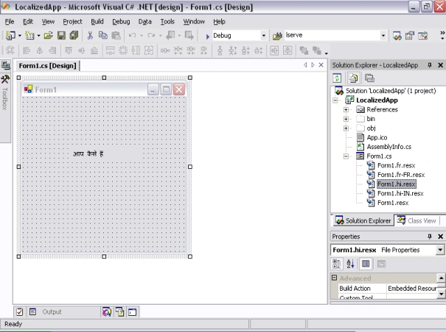Screen dimensions: 446x332
Task: Open the Toolbox side panel
Action: coord(5,91)
